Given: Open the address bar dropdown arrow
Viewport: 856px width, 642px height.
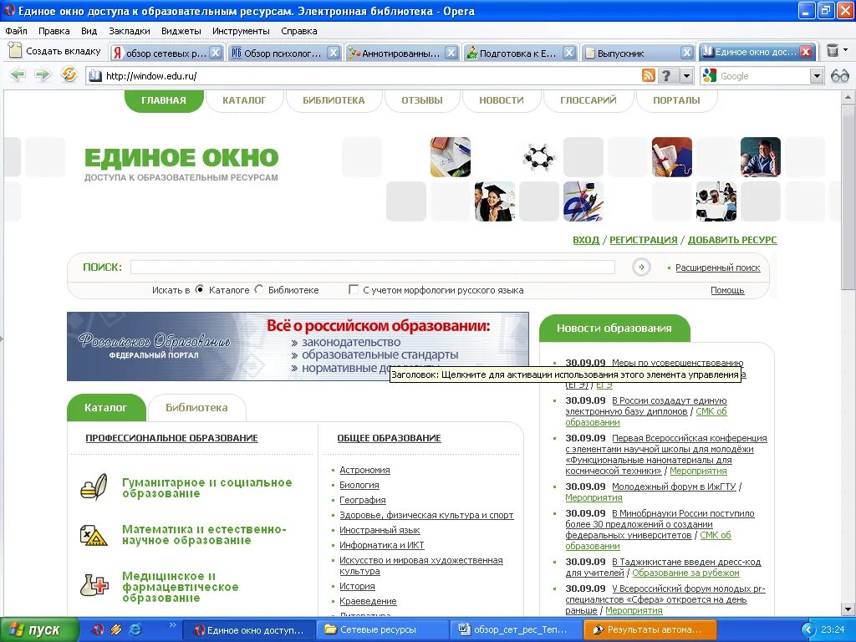Looking at the screenshot, I should point(687,76).
